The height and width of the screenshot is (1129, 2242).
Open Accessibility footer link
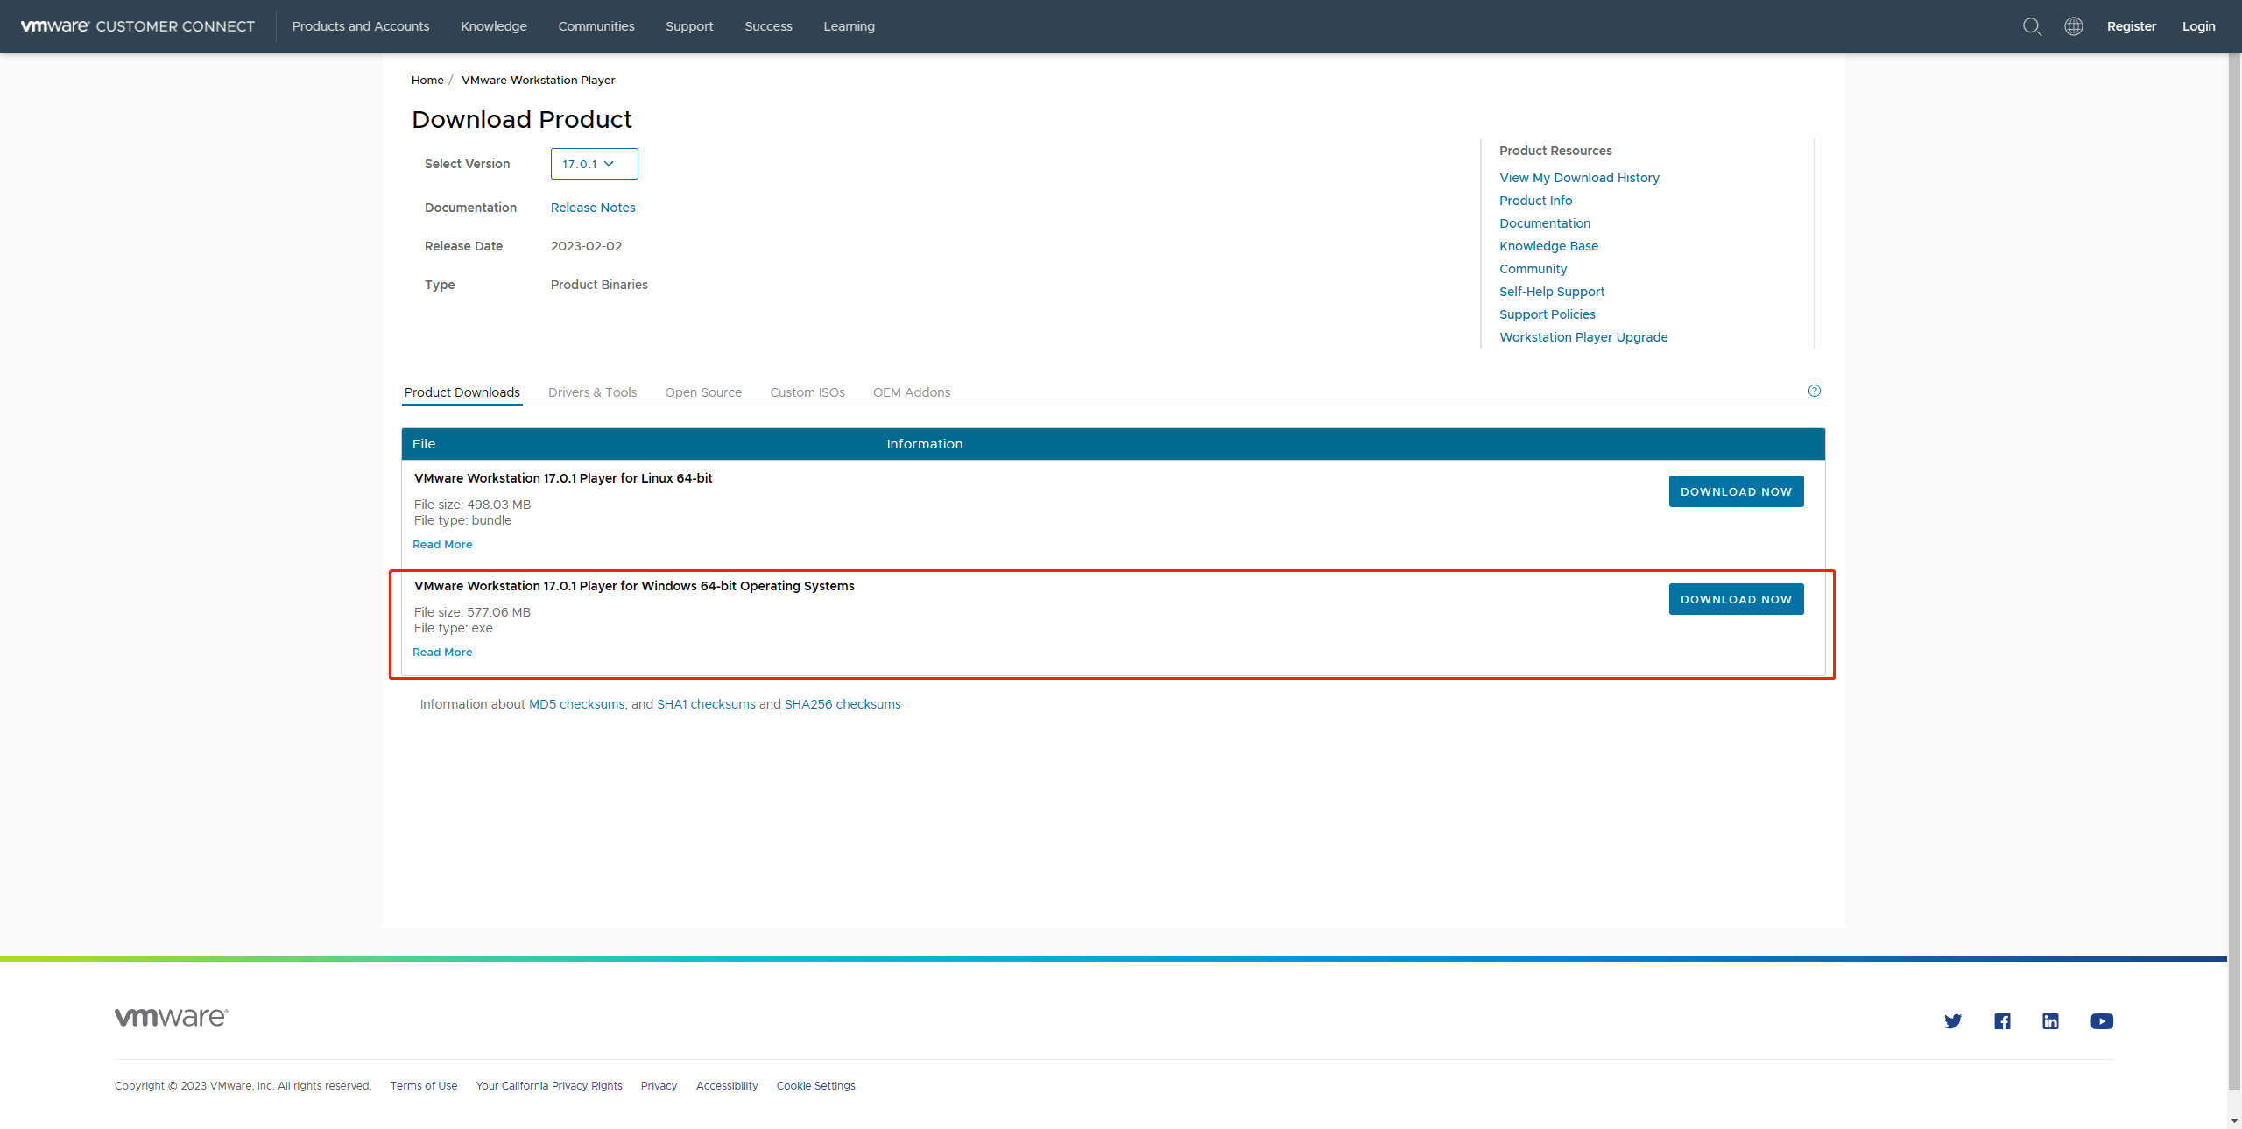[727, 1086]
